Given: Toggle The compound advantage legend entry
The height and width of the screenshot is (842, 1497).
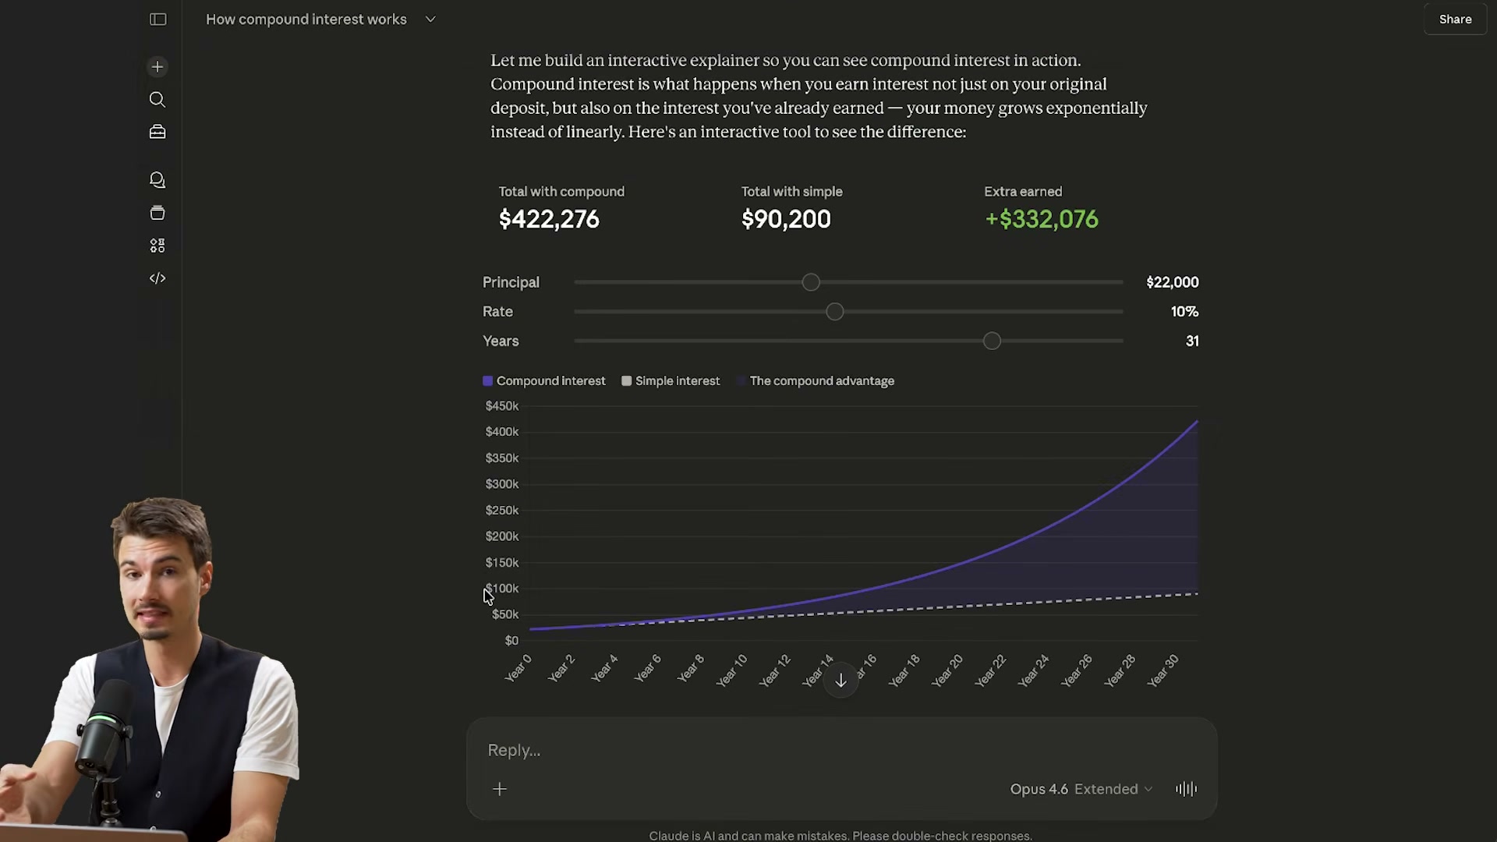Looking at the screenshot, I should [x=816, y=380].
